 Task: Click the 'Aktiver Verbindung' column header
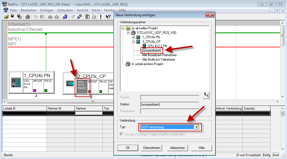(229, 108)
